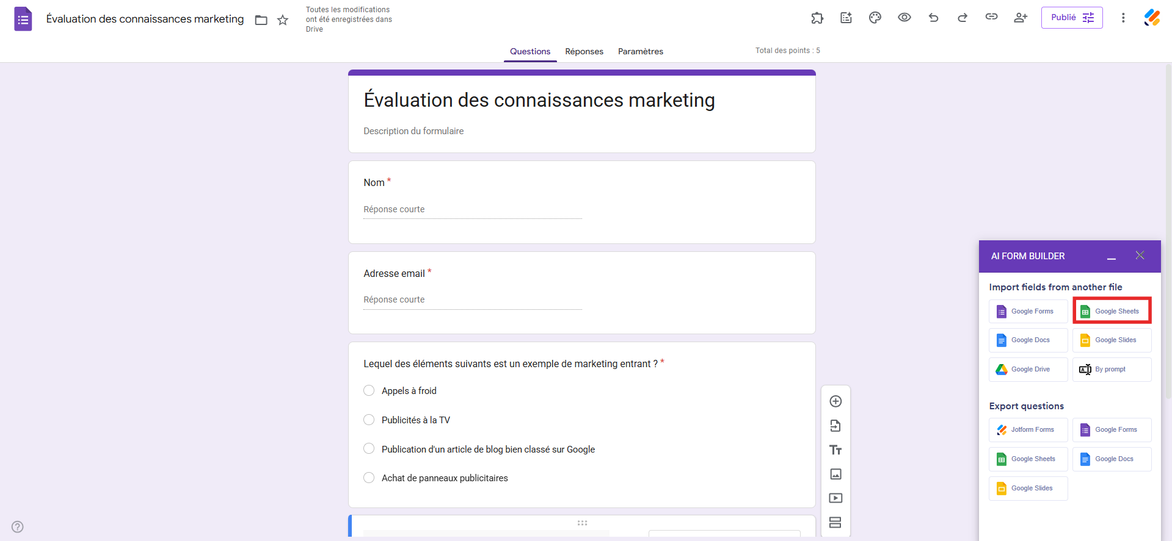Add collaborators icon
The image size is (1172, 541).
[x=1021, y=18]
